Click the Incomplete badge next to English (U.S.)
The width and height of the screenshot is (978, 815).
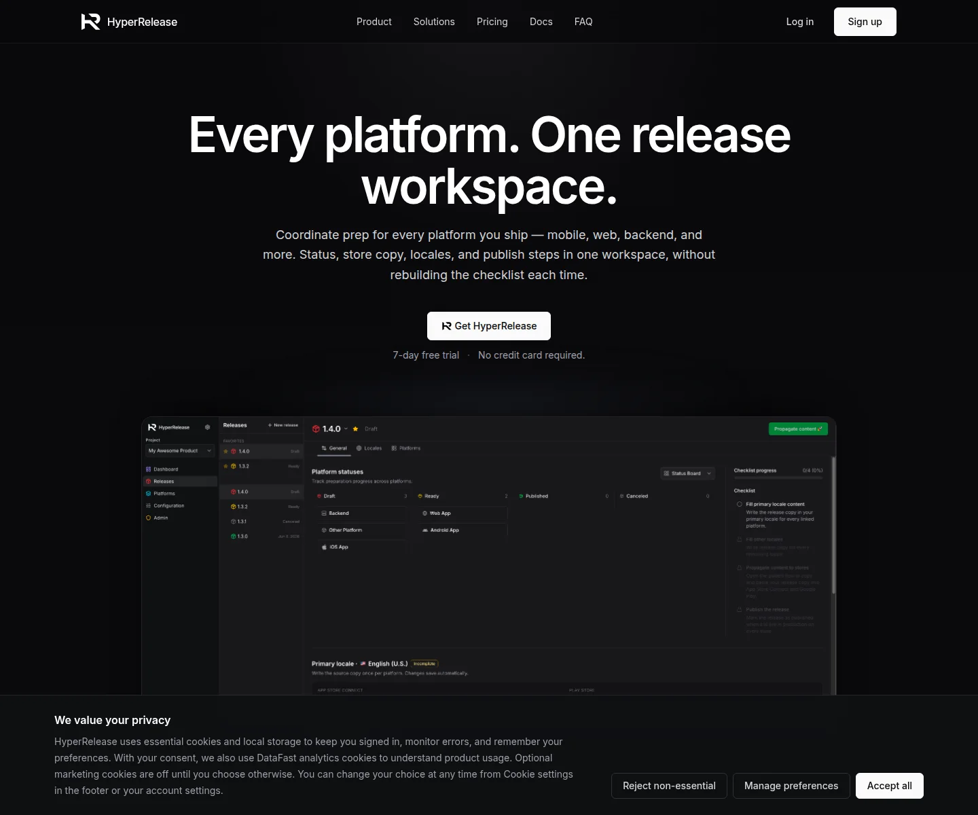[424, 664]
